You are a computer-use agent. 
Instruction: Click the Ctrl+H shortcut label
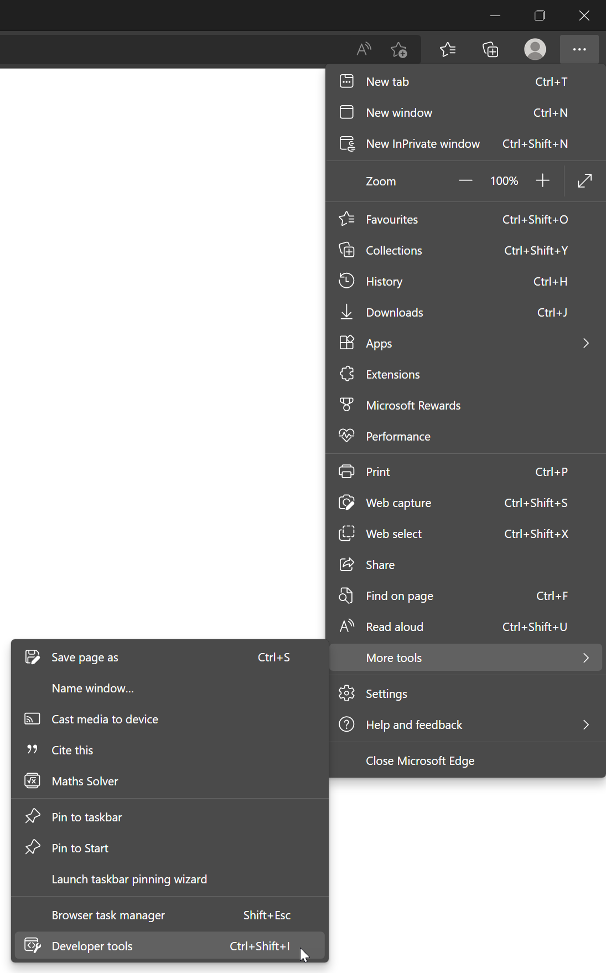tap(551, 281)
